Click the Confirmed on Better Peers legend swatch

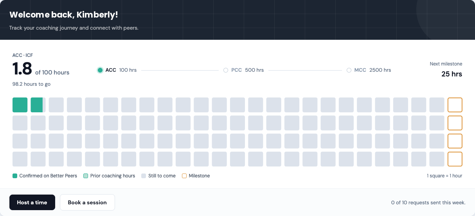[15, 176]
